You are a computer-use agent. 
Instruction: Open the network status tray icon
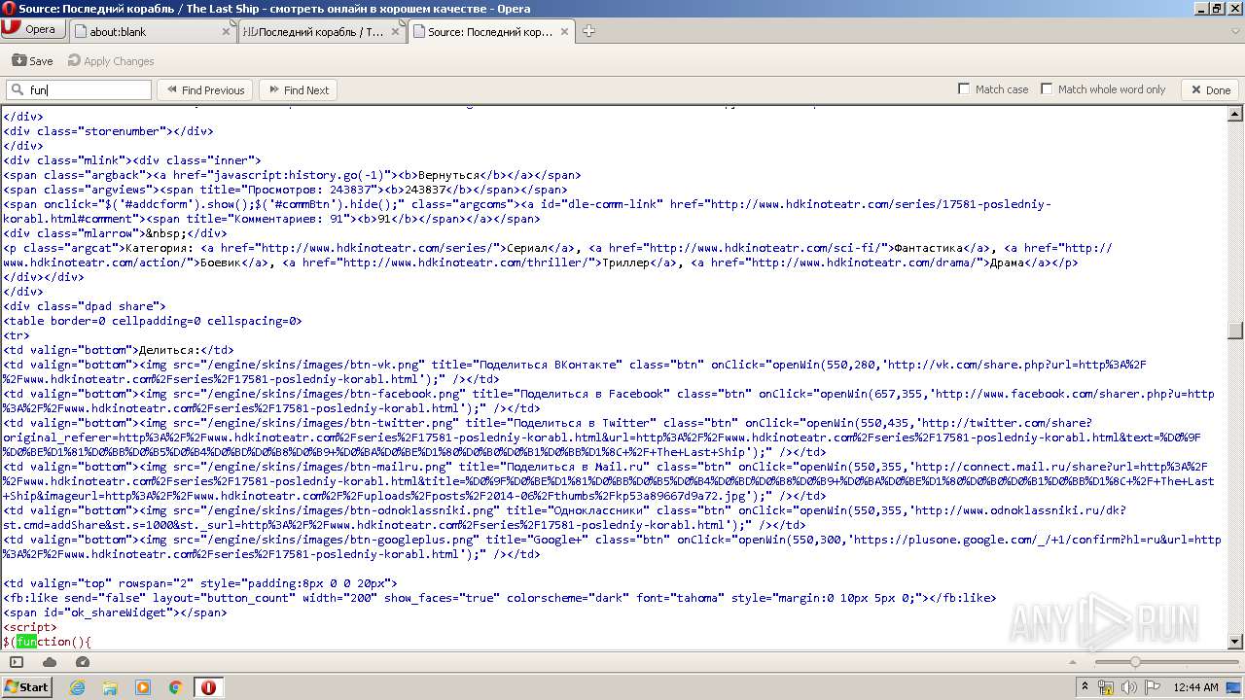coord(1106,687)
